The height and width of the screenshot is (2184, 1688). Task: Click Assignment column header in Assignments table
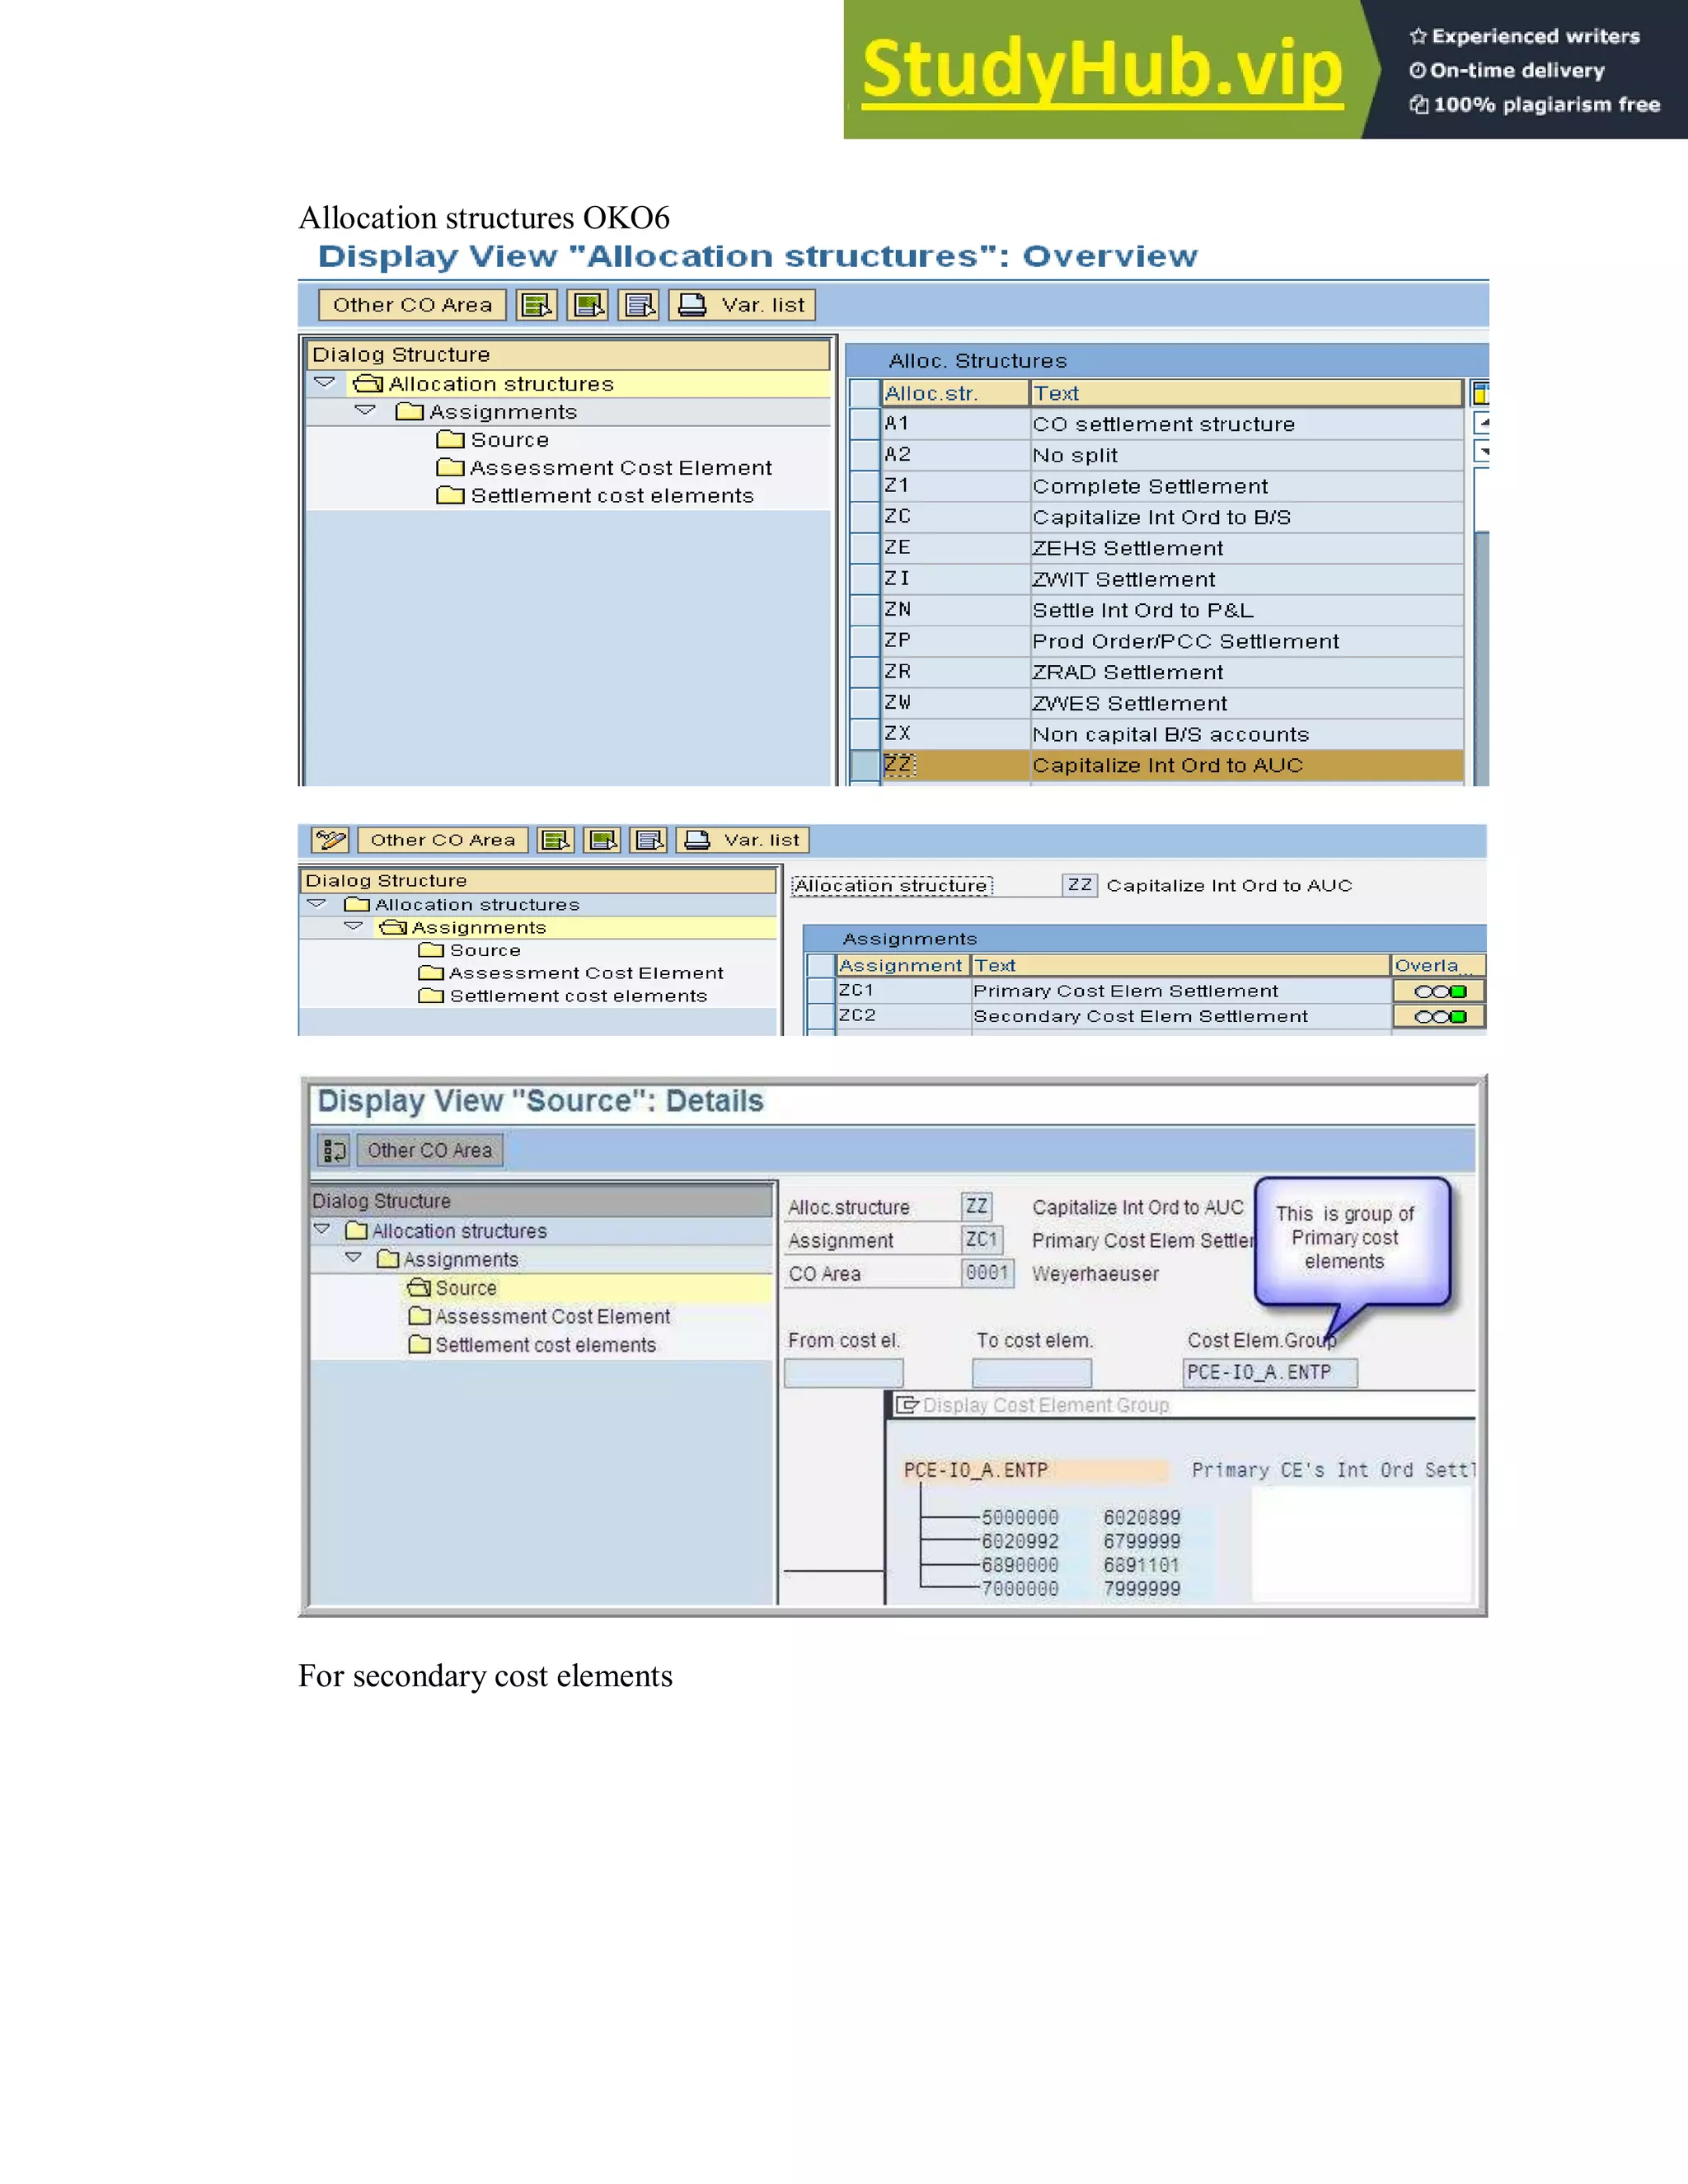[x=903, y=965]
